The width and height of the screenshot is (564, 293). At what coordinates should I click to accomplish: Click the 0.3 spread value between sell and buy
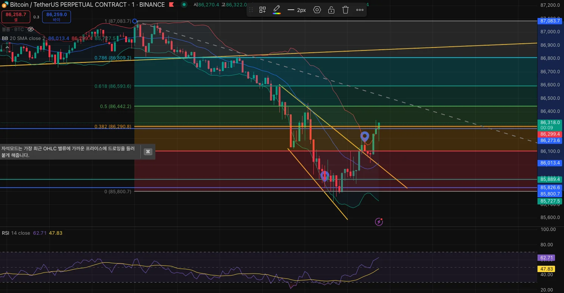click(x=36, y=17)
